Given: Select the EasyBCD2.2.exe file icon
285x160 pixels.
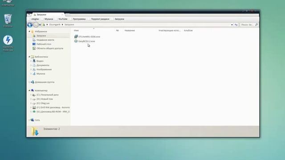Looking at the screenshot, I should 76,41.
